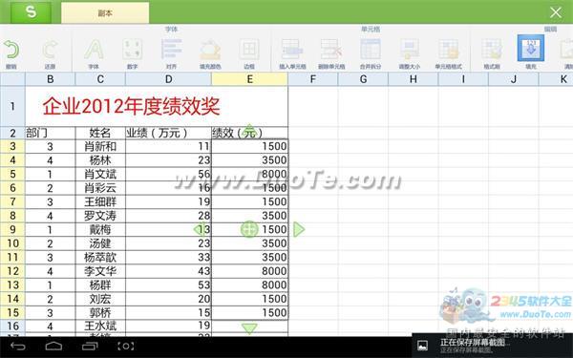
Task: Toggle the highlighted fill (填充) button
Action: click(531, 48)
